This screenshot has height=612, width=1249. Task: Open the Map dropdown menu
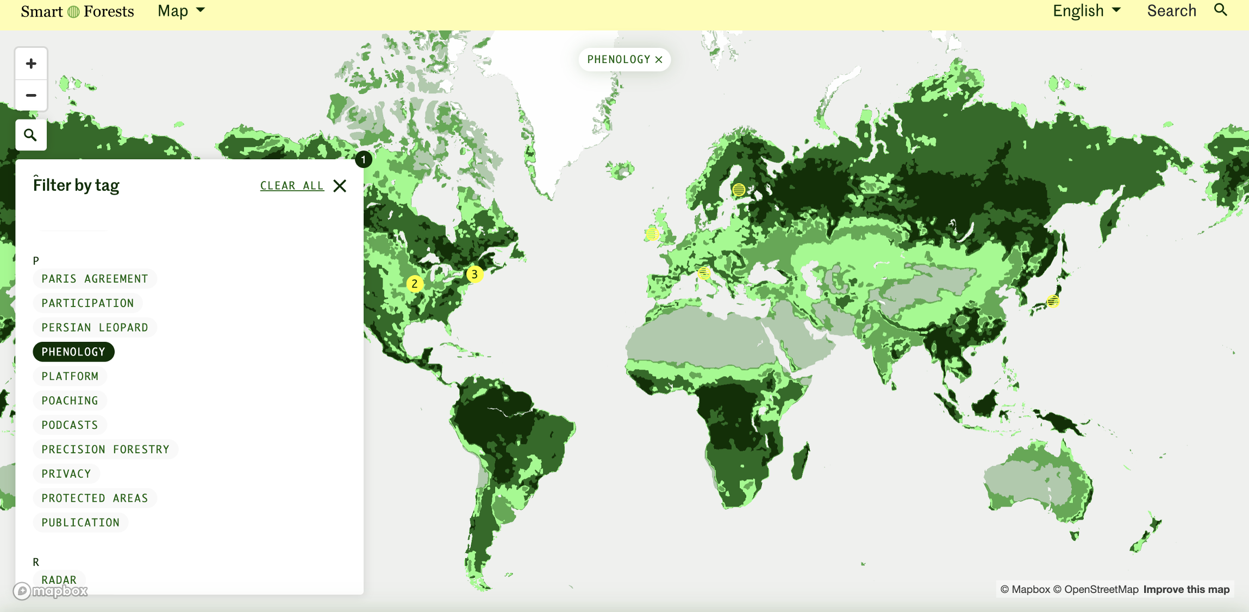point(181,11)
